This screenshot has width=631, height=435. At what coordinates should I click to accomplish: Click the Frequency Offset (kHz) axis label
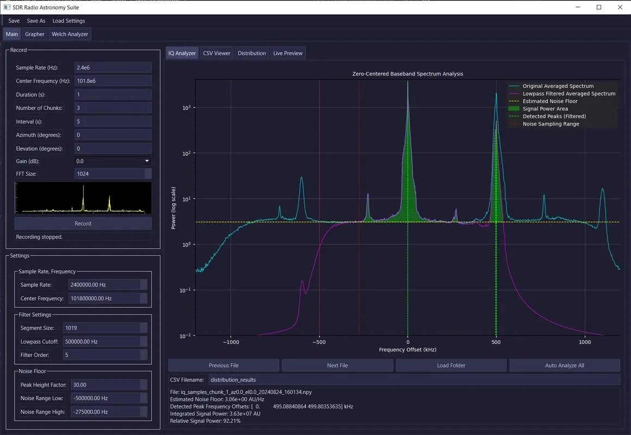coord(407,350)
